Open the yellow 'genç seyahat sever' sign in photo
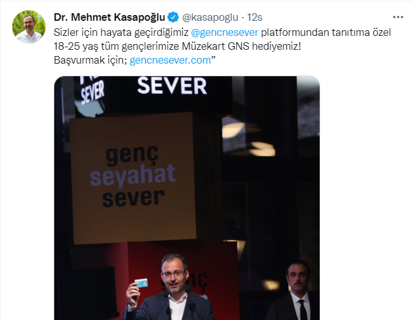 133,178
